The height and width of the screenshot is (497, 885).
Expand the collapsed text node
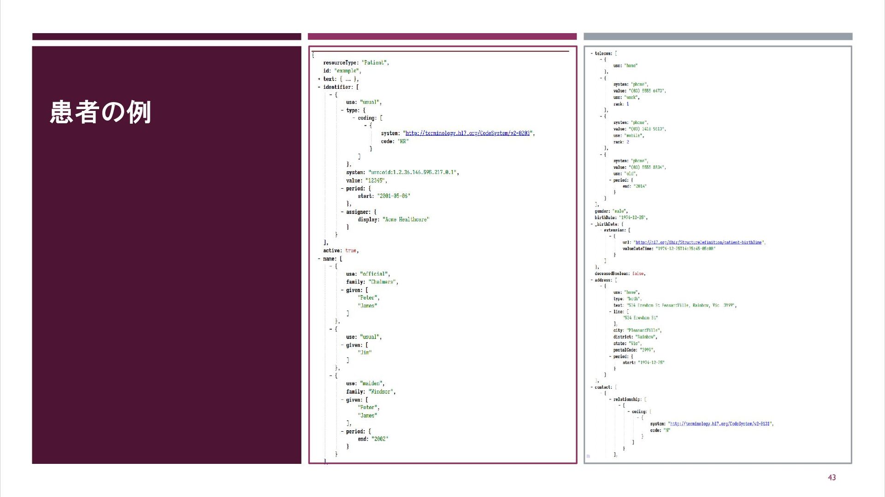pos(319,79)
